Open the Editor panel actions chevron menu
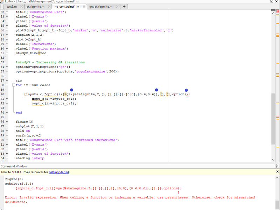 coord(272,1)
